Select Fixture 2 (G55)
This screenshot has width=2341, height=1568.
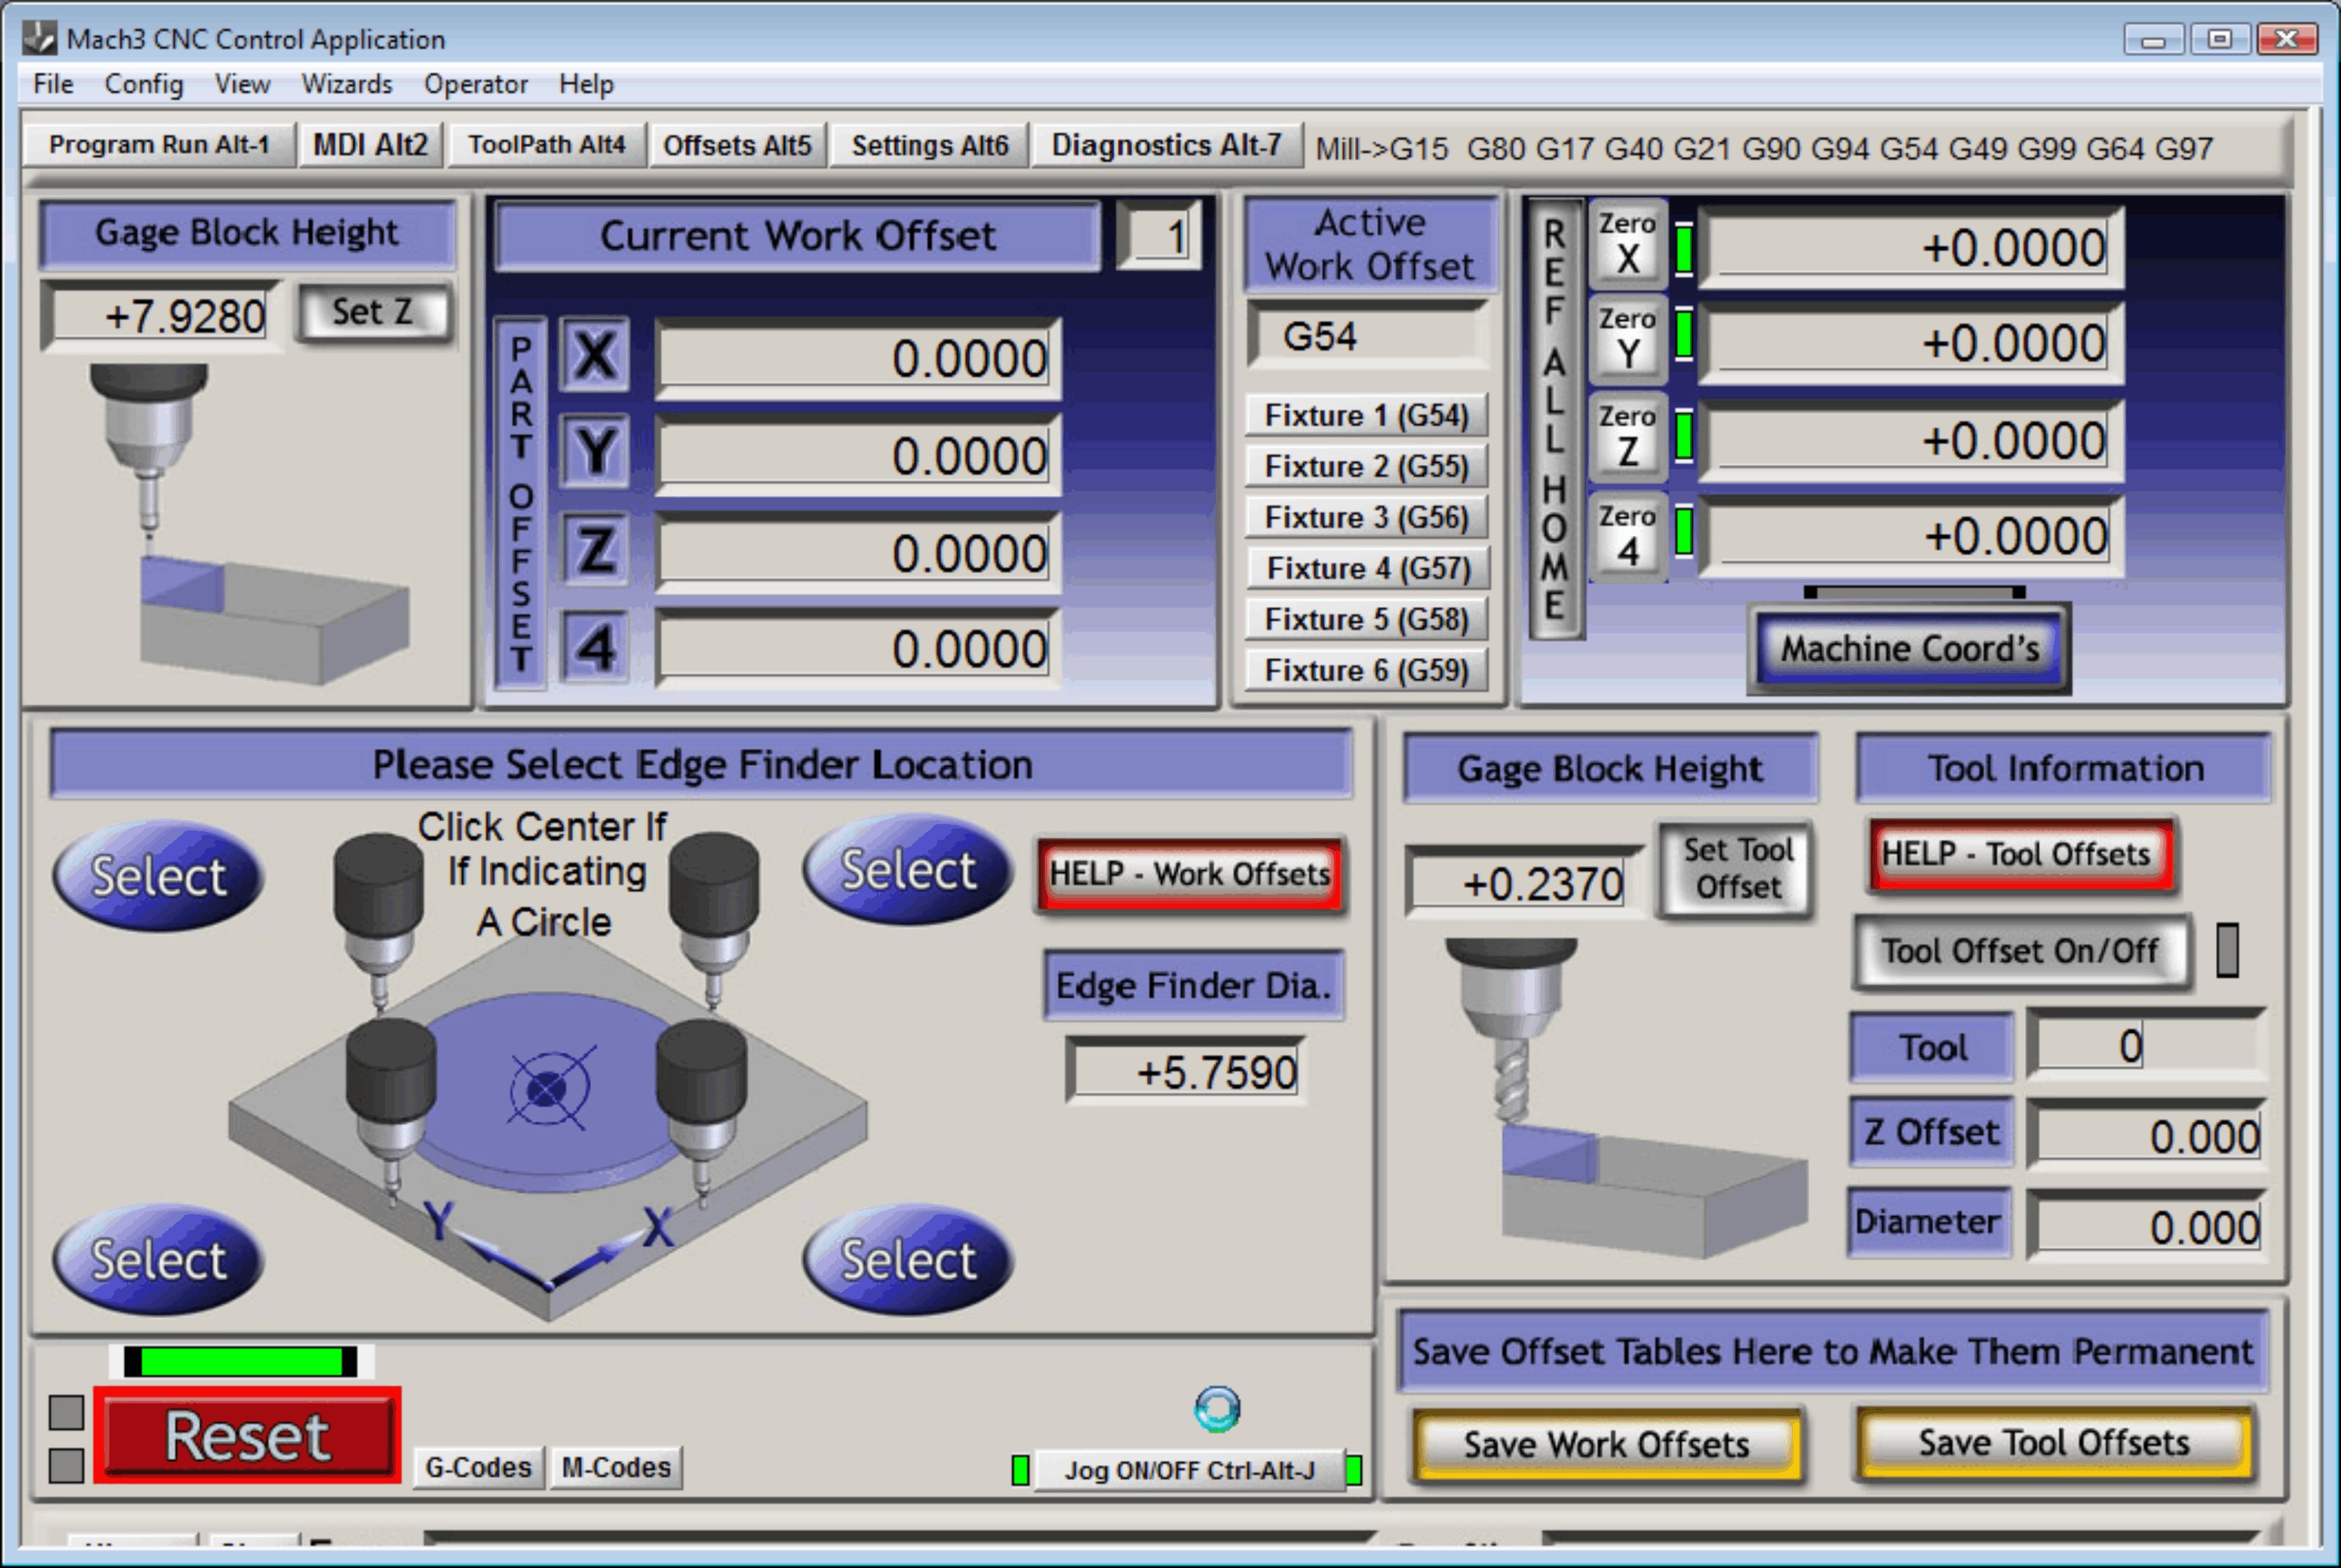coord(1367,466)
